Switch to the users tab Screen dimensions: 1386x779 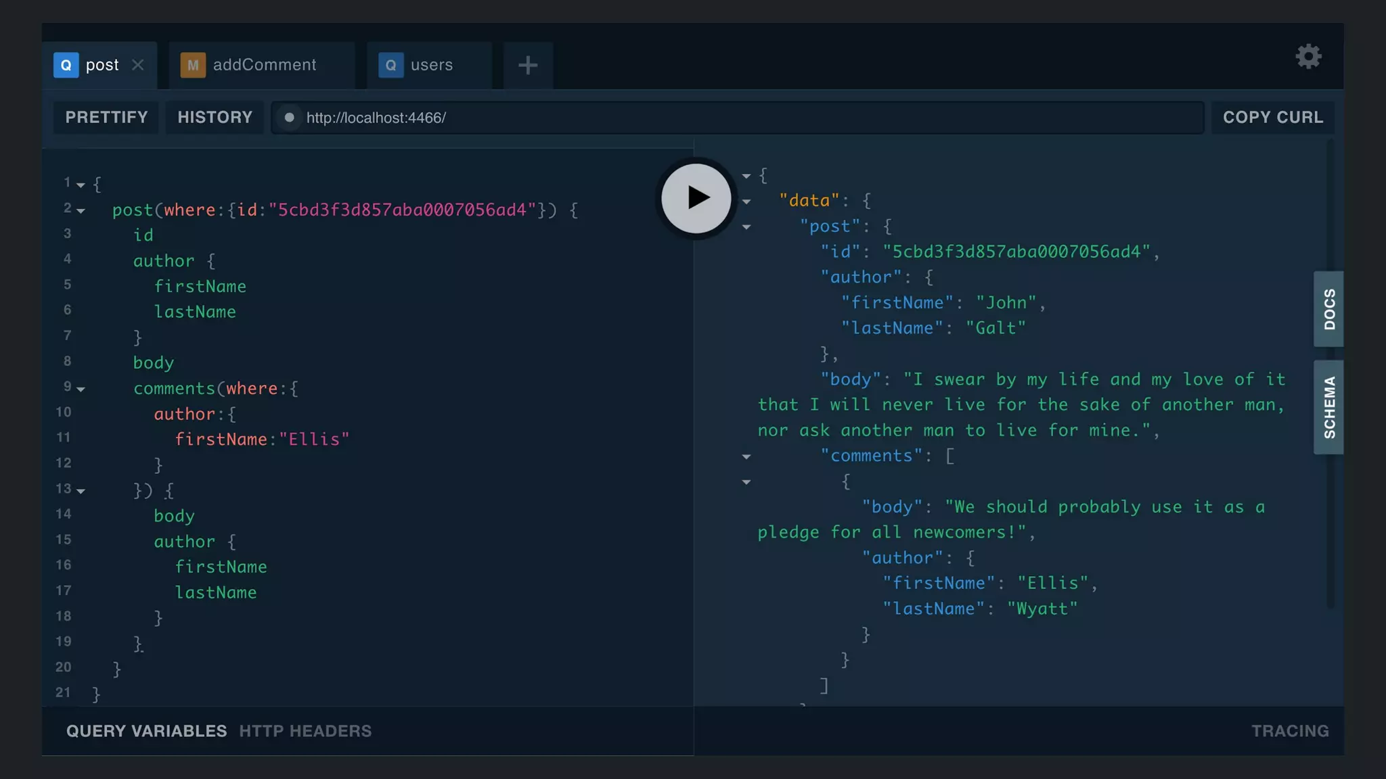pos(431,65)
